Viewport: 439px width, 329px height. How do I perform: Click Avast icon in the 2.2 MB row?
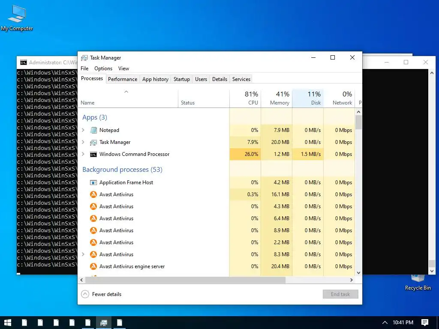[93, 242]
